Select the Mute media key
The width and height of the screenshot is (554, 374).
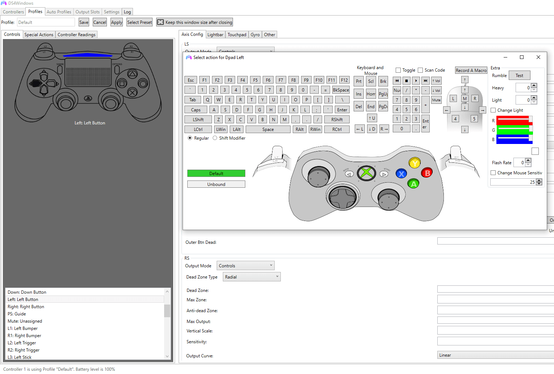436,100
